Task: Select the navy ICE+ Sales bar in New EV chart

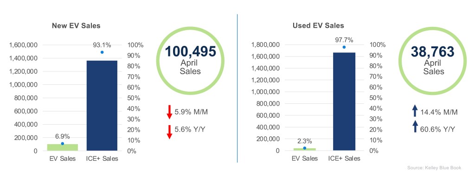Action: point(102,106)
